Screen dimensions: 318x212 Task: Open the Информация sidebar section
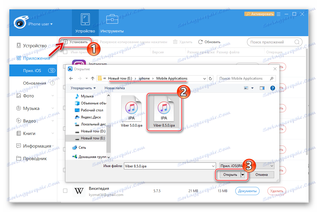coord(34,146)
